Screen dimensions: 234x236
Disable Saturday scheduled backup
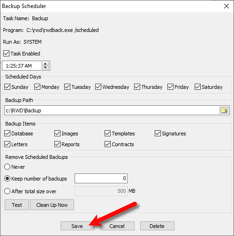(197, 87)
